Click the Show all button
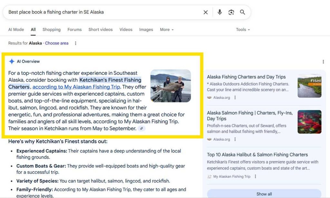 [x=264, y=194]
